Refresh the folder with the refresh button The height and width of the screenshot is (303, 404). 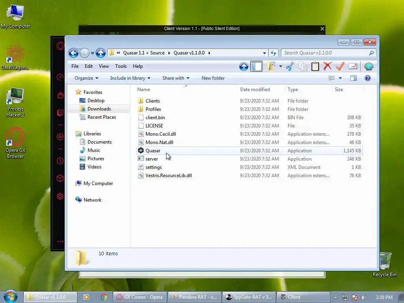coord(273,53)
